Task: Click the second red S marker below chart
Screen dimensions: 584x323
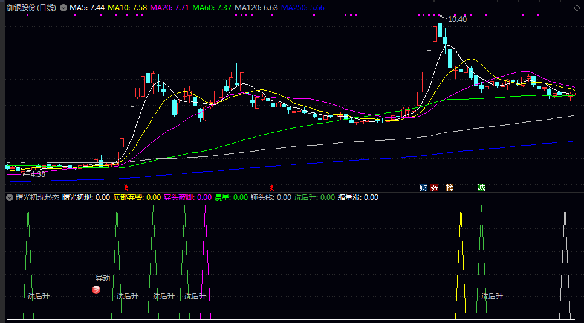Action: pyautogui.click(x=273, y=188)
